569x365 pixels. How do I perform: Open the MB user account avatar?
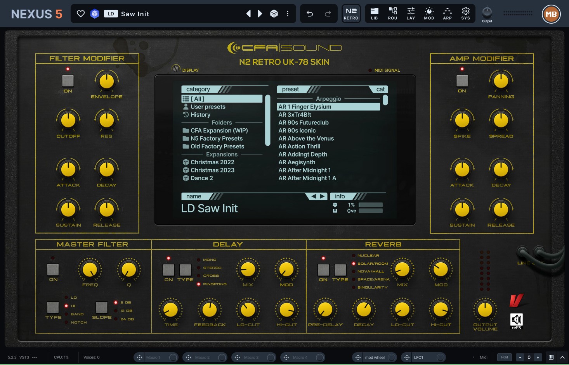551,14
